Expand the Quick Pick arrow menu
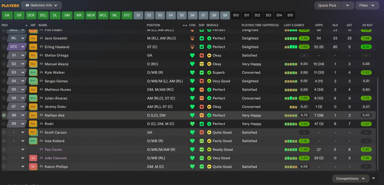 pyautogui.click(x=347, y=5)
